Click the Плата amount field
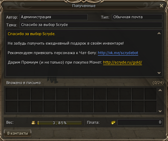 [x=140, y=122]
